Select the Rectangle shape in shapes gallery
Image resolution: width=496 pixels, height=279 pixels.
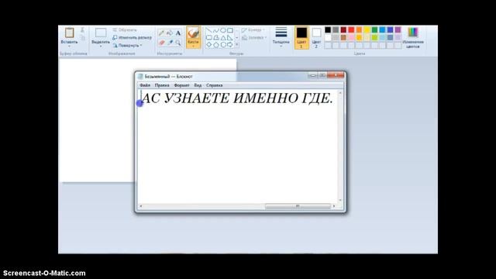(x=230, y=30)
